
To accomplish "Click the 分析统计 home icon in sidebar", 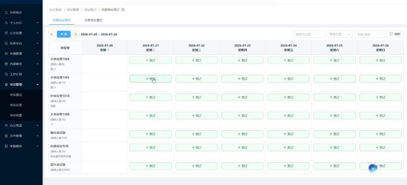I will (x=6, y=13).
